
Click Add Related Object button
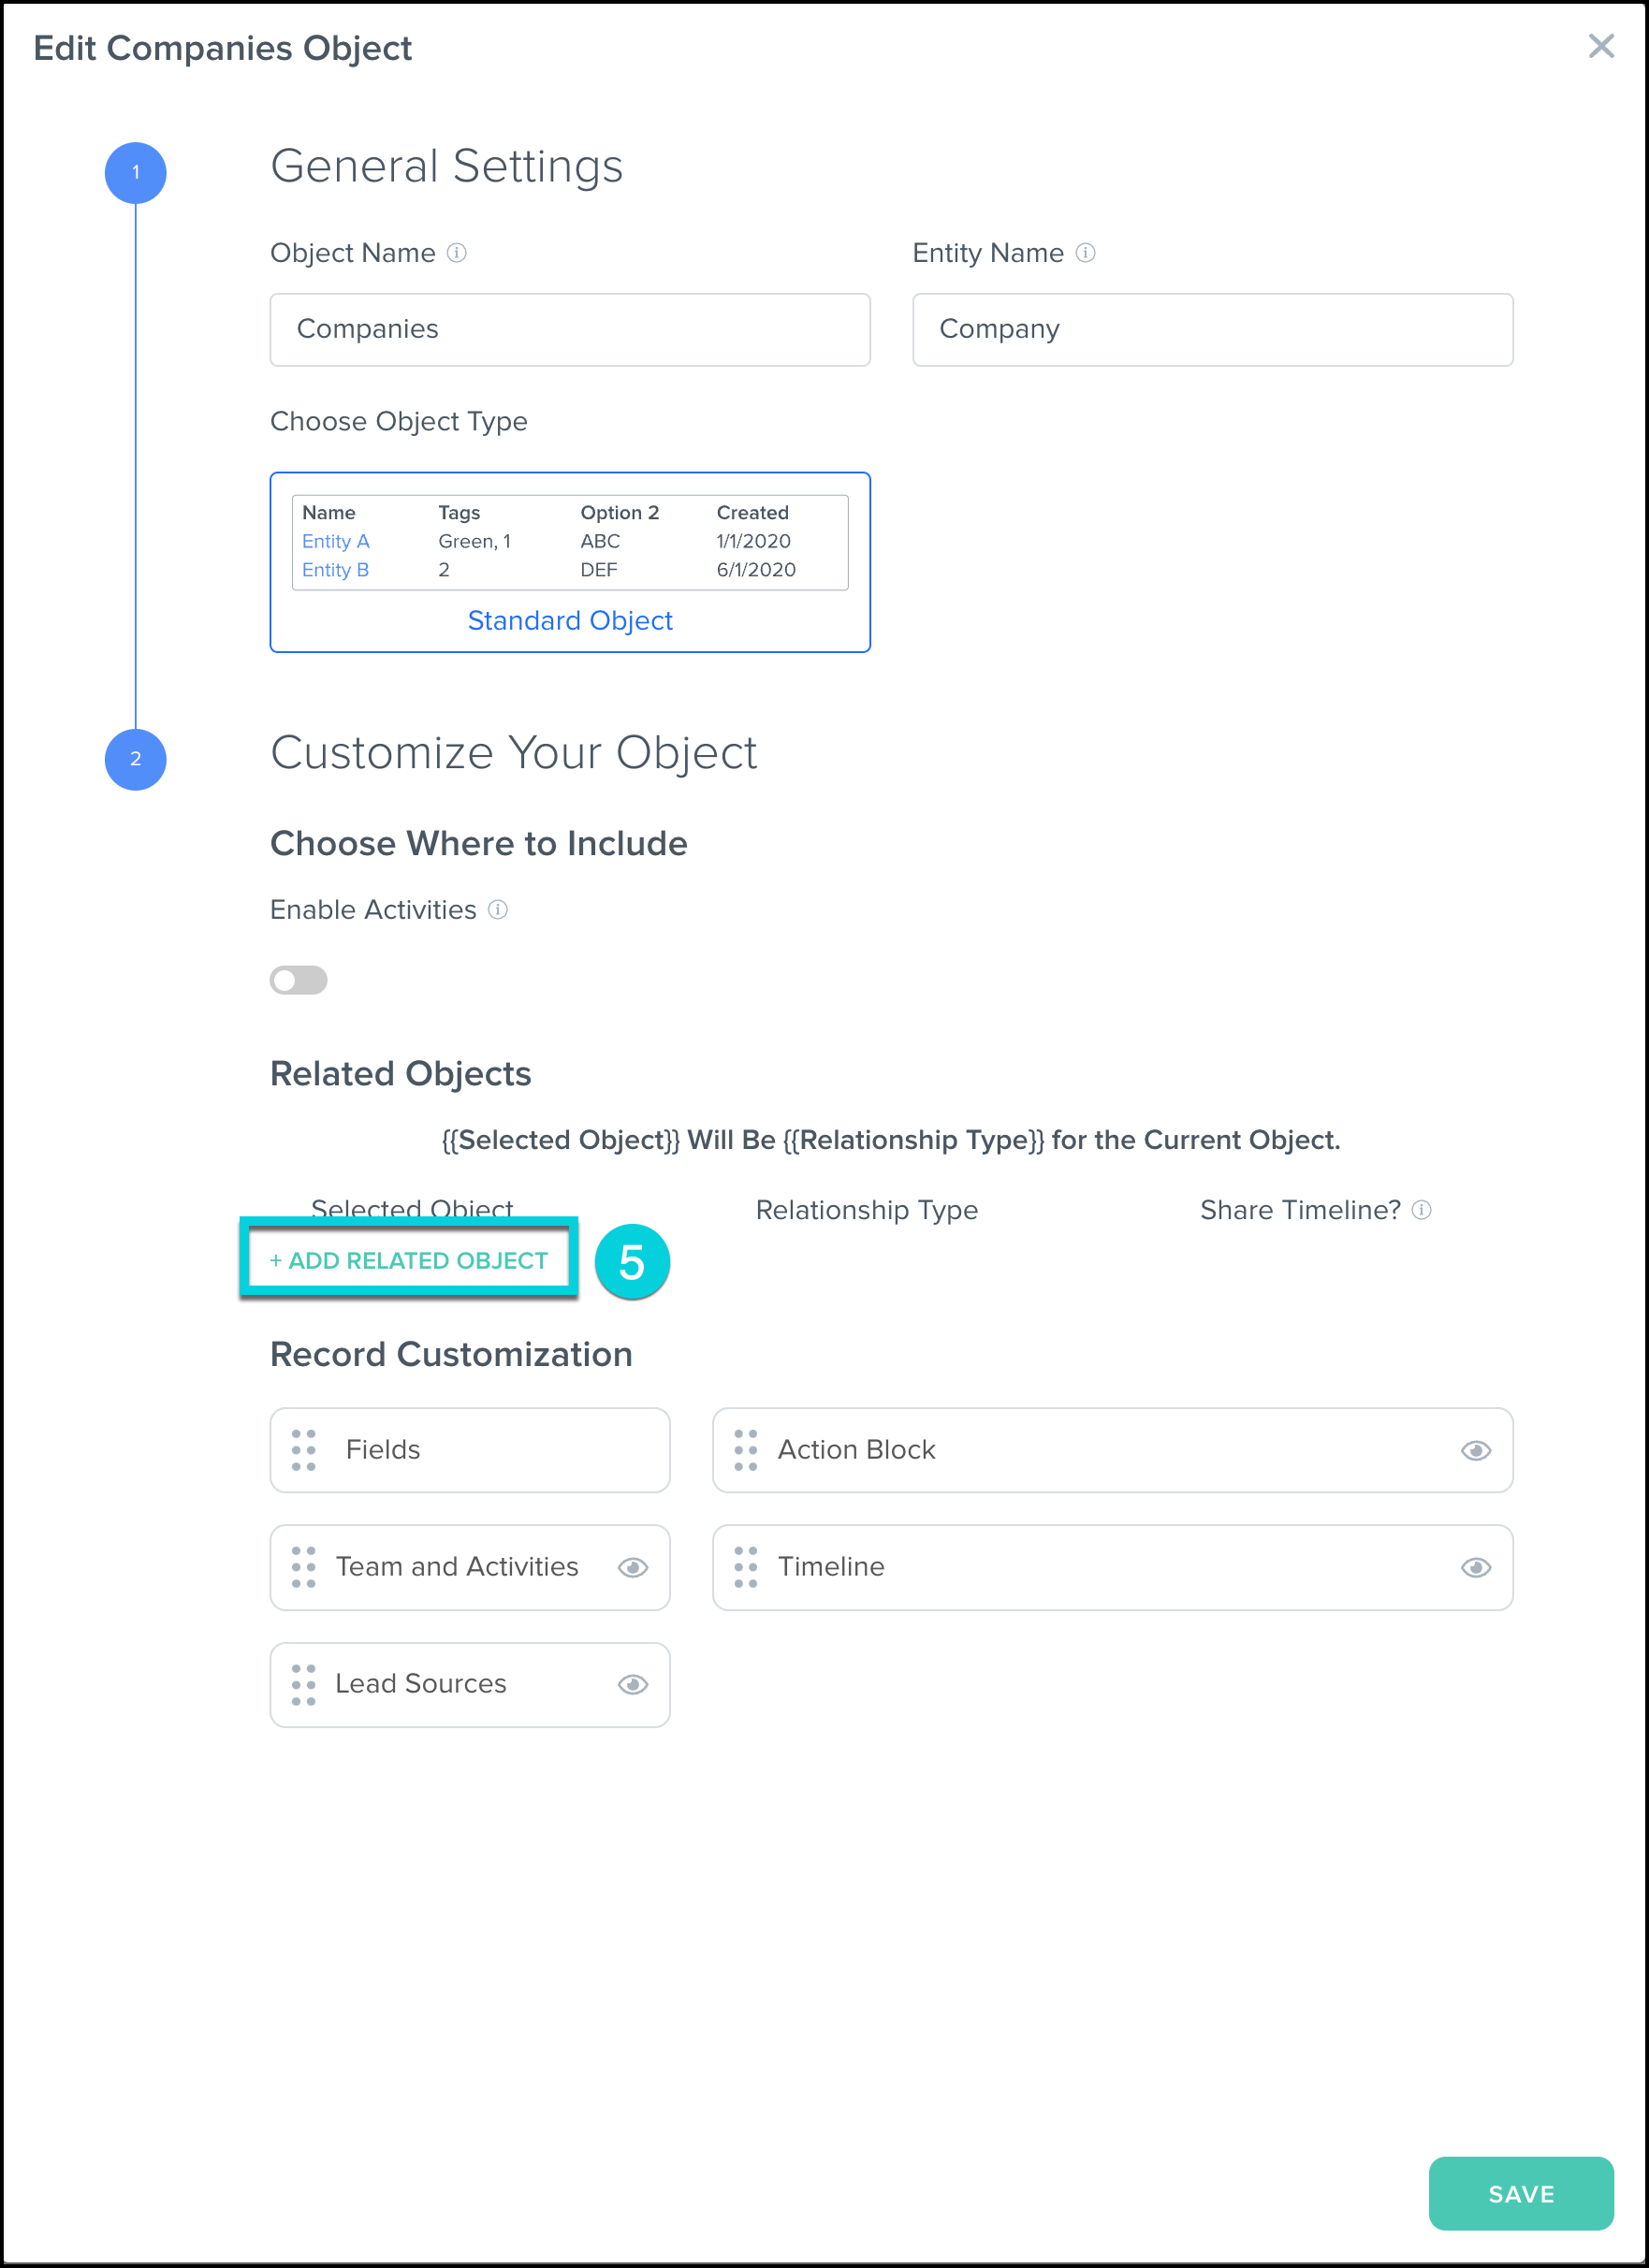[x=409, y=1260]
